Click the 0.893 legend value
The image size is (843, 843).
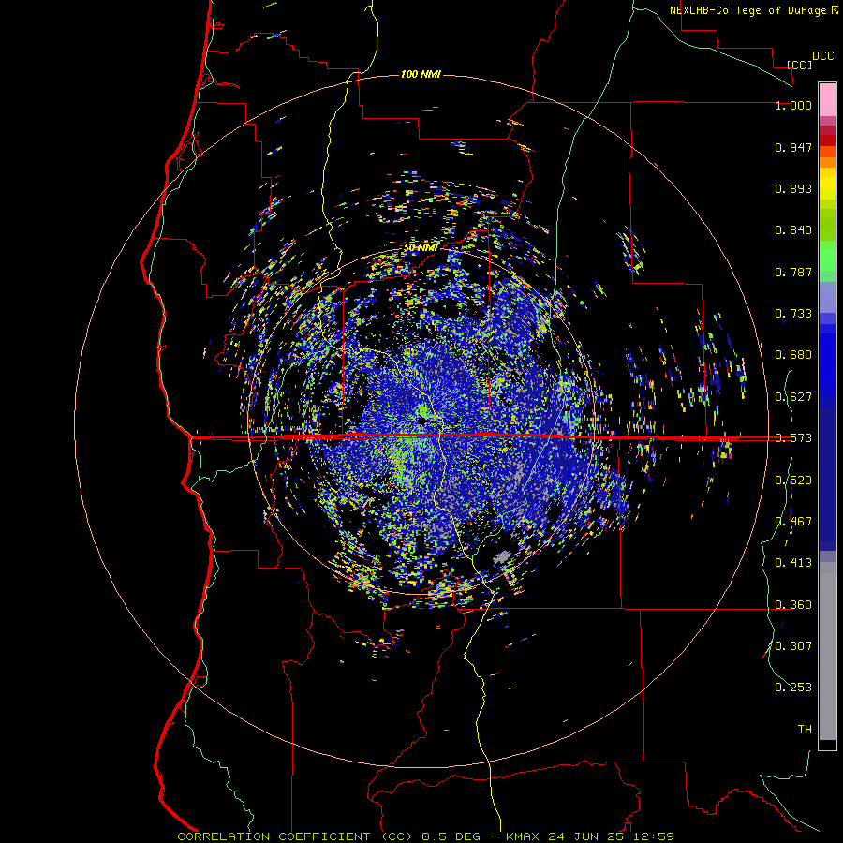point(793,188)
